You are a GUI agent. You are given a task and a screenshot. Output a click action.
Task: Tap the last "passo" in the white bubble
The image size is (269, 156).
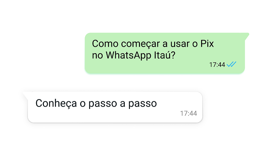143,104
